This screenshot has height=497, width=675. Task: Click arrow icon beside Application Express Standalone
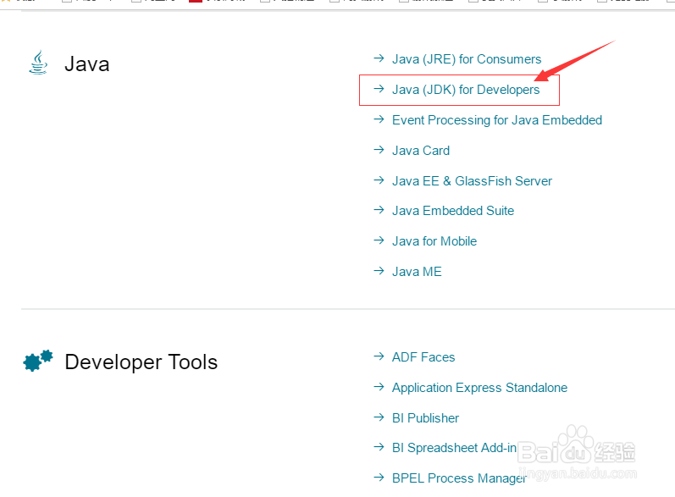[379, 387]
